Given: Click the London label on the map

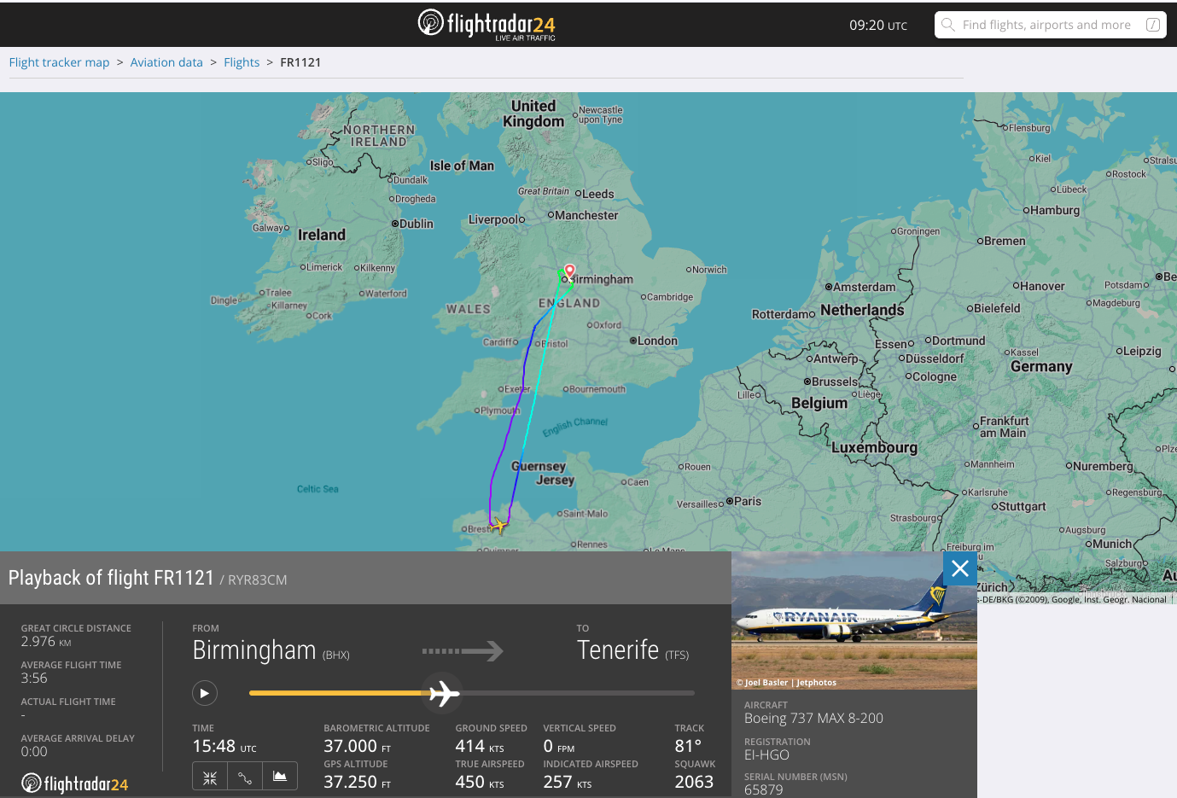Looking at the screenshot, I should [x=657, y=341].
